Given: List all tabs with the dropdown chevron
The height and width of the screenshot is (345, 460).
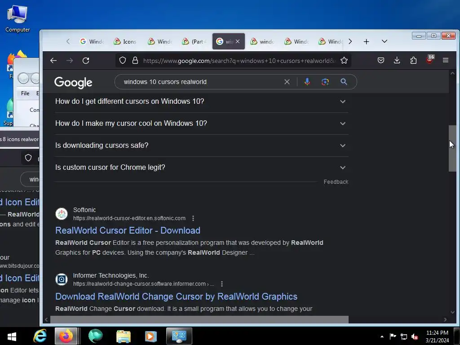Looking at the screenshot, I should coord(385,41).
